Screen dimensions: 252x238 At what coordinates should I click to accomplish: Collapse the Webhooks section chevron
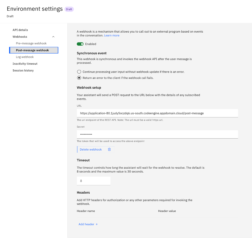[53, 37]
